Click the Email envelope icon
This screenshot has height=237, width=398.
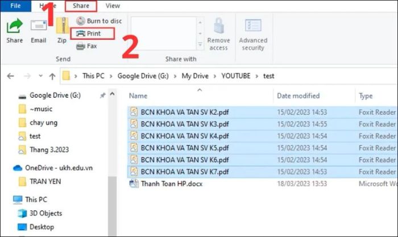[39, 26]
